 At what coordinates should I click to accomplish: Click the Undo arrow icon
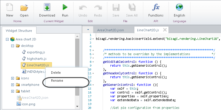[x=83, y=8]
